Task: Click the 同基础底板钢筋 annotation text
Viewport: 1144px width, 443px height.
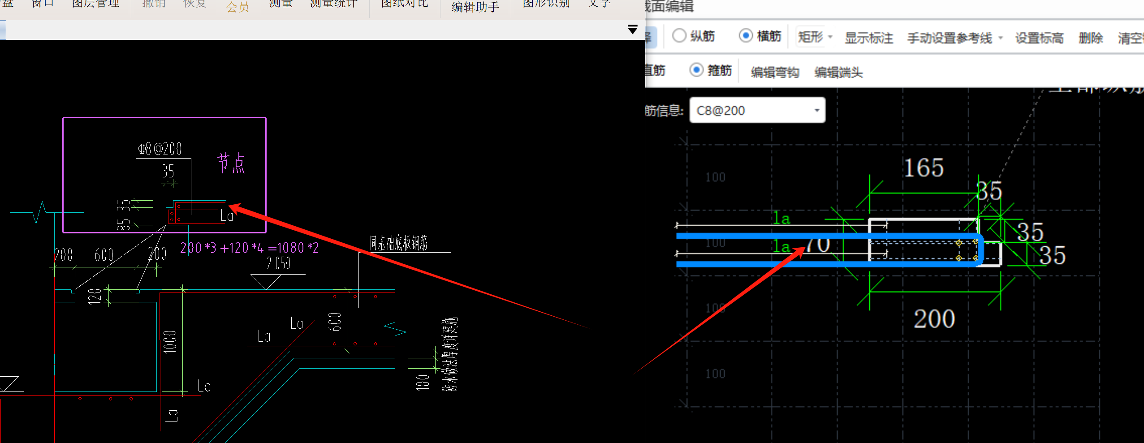Action: tap(398, 243)
